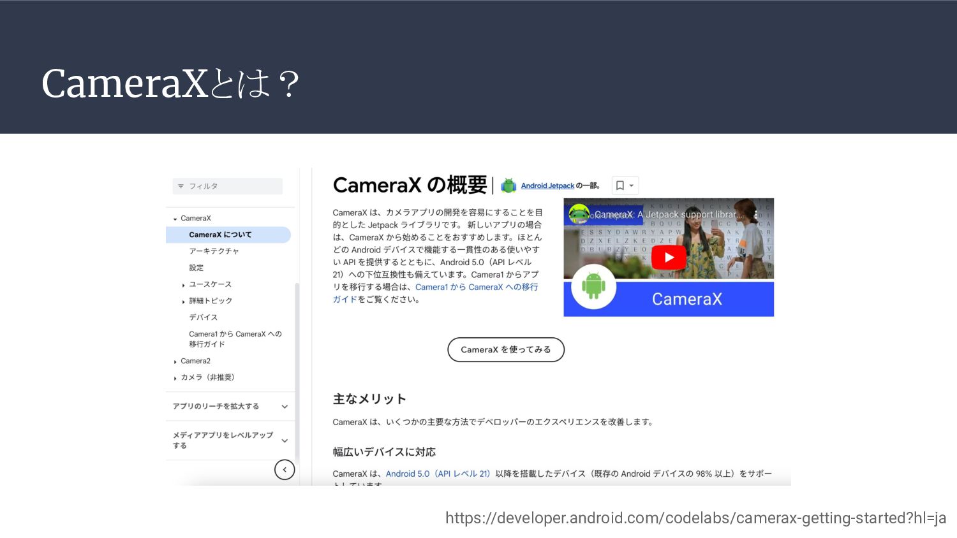The width and height of the screenshot is (957, 538).
Task: Click the developer.android.com URL at slide bottom
Action: [695, 518]
